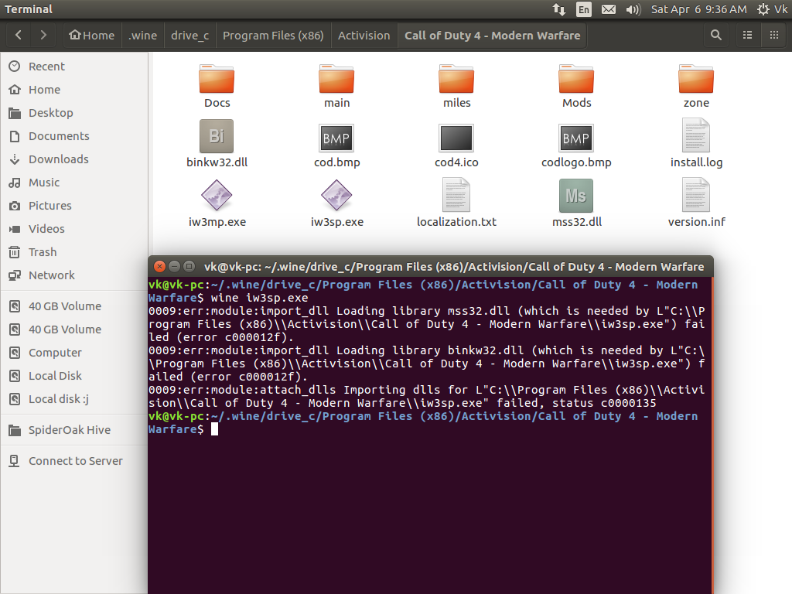792x594 pixels.
Task: Maximize the terminal window
Action: coord(189,266)
